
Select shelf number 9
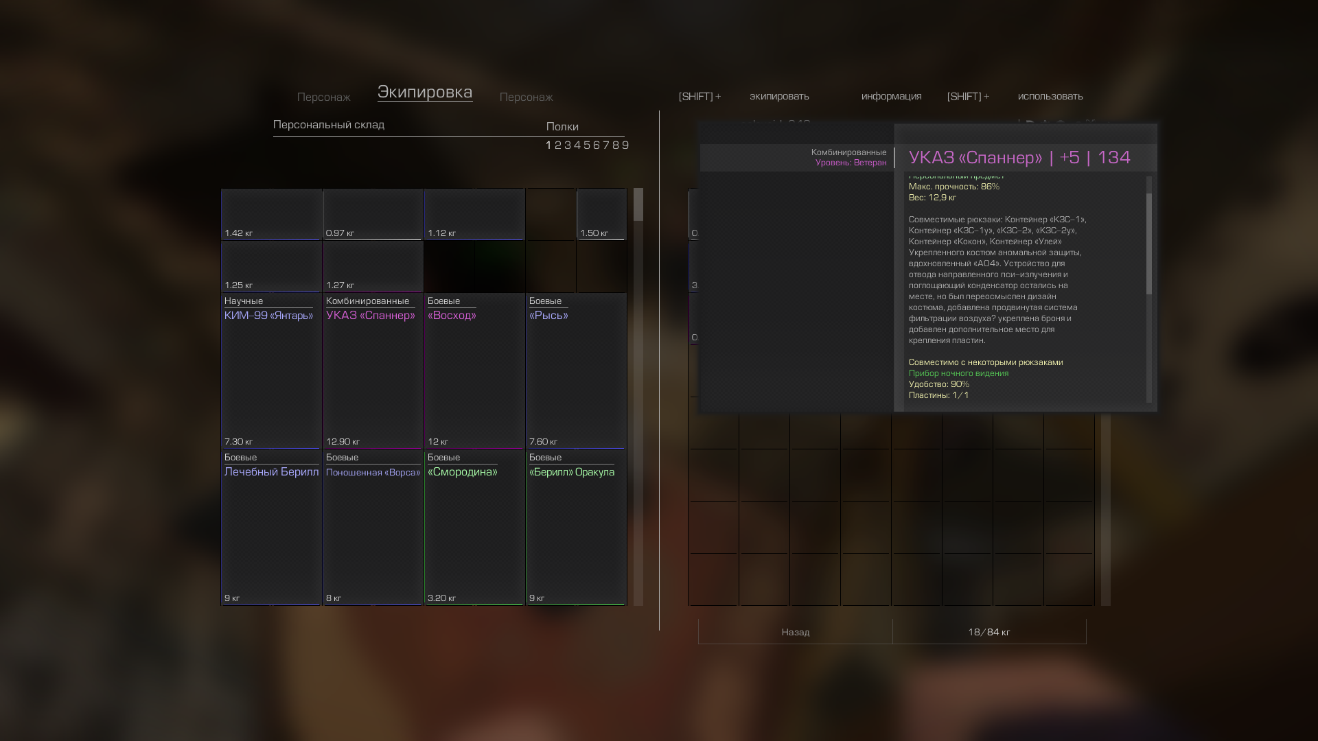[x=625, y=145]
